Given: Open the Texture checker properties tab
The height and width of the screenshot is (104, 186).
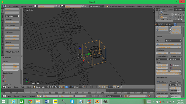Looking at the screenshot, I should (170, 24).
